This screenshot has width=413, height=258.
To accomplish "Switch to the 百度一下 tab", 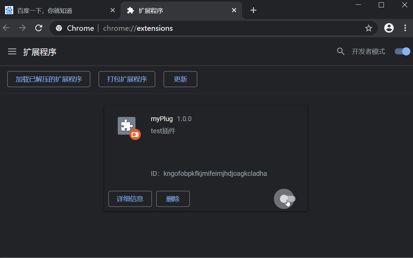I will tap(58, 10).
